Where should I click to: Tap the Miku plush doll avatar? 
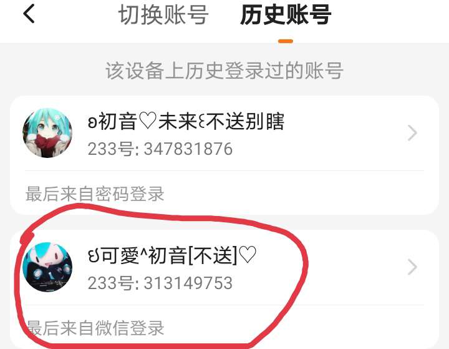tap(47, 267)
